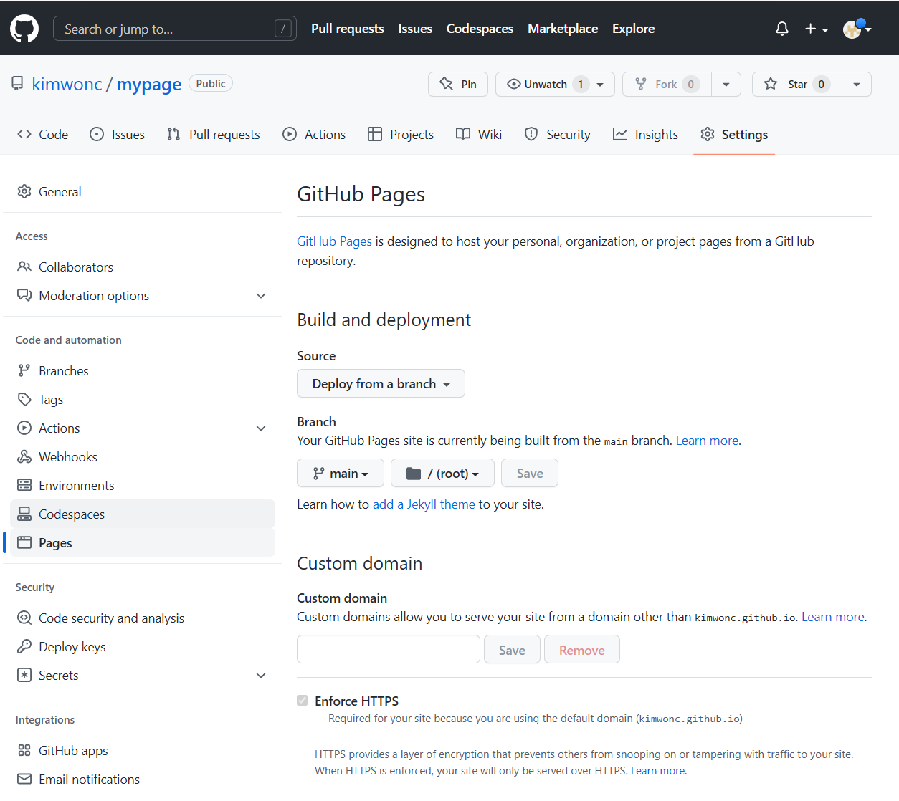Expand sidebar Actions chevron

click(261, 428)
